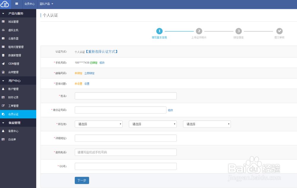This screenshot has height=188, width=297.
Task: Open the second 所在地 city dropdown
Action: click(153, 124)
